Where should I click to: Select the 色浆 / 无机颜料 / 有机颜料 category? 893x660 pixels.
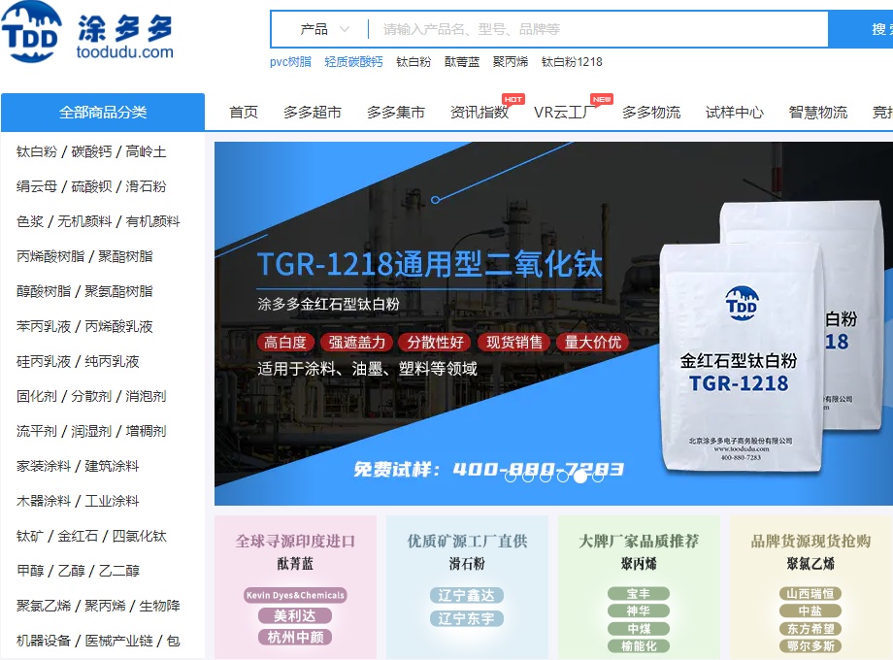pyautogui.click(x=98, y=221)
